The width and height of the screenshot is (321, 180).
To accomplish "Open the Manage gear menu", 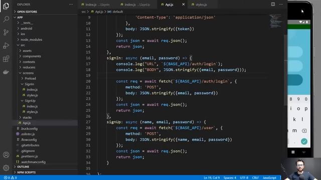I will (x=6, y=168).
